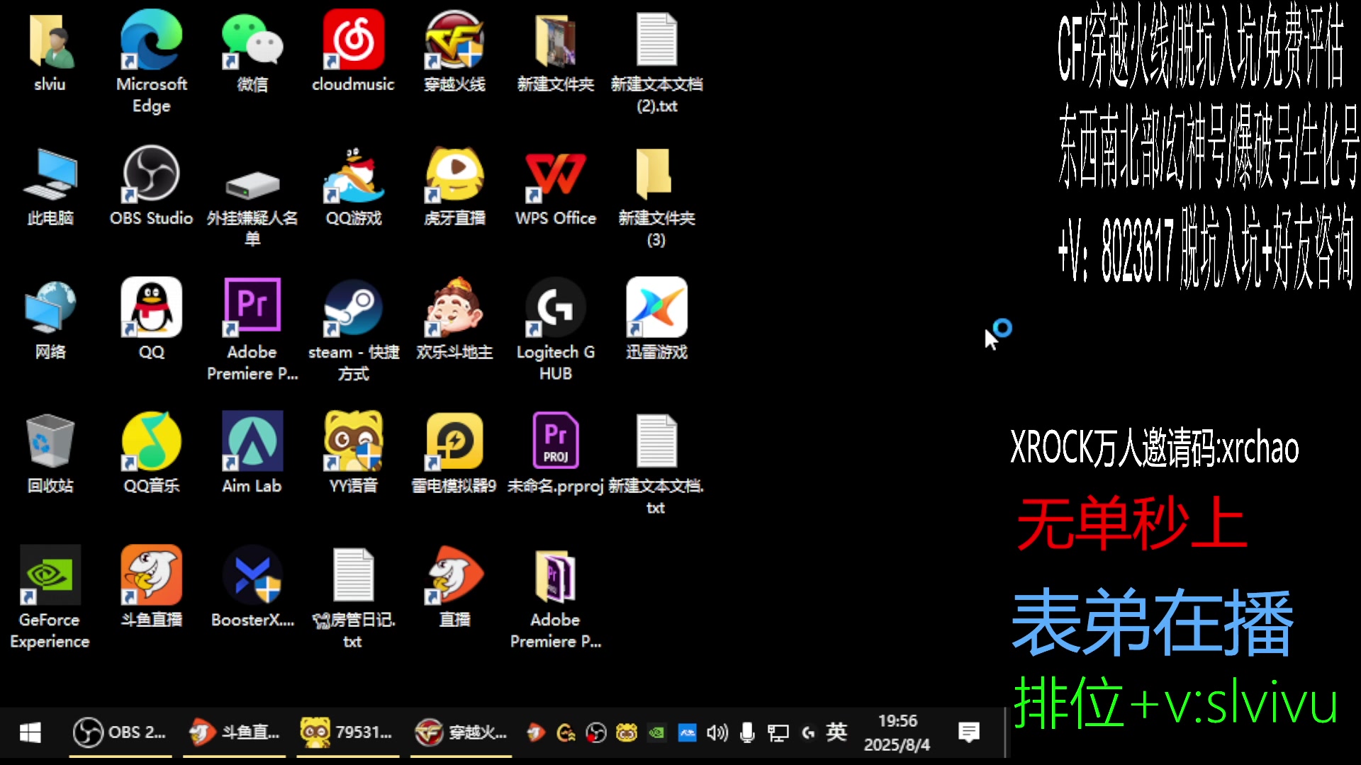Open the notification center icon
Viewport: 1361px width, 765px height.
tap(968, 732)
